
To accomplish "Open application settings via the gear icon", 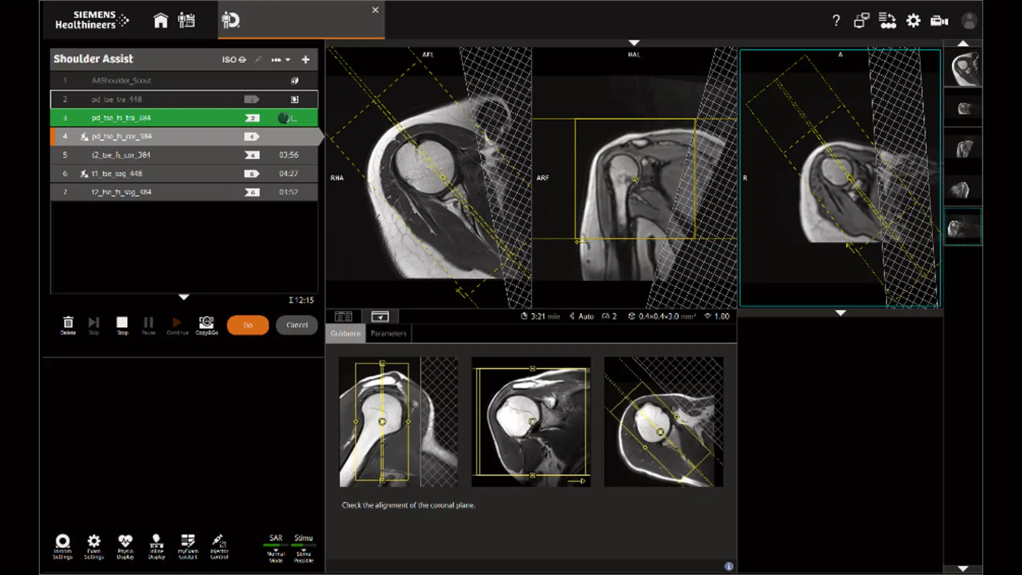I will 913,20.
